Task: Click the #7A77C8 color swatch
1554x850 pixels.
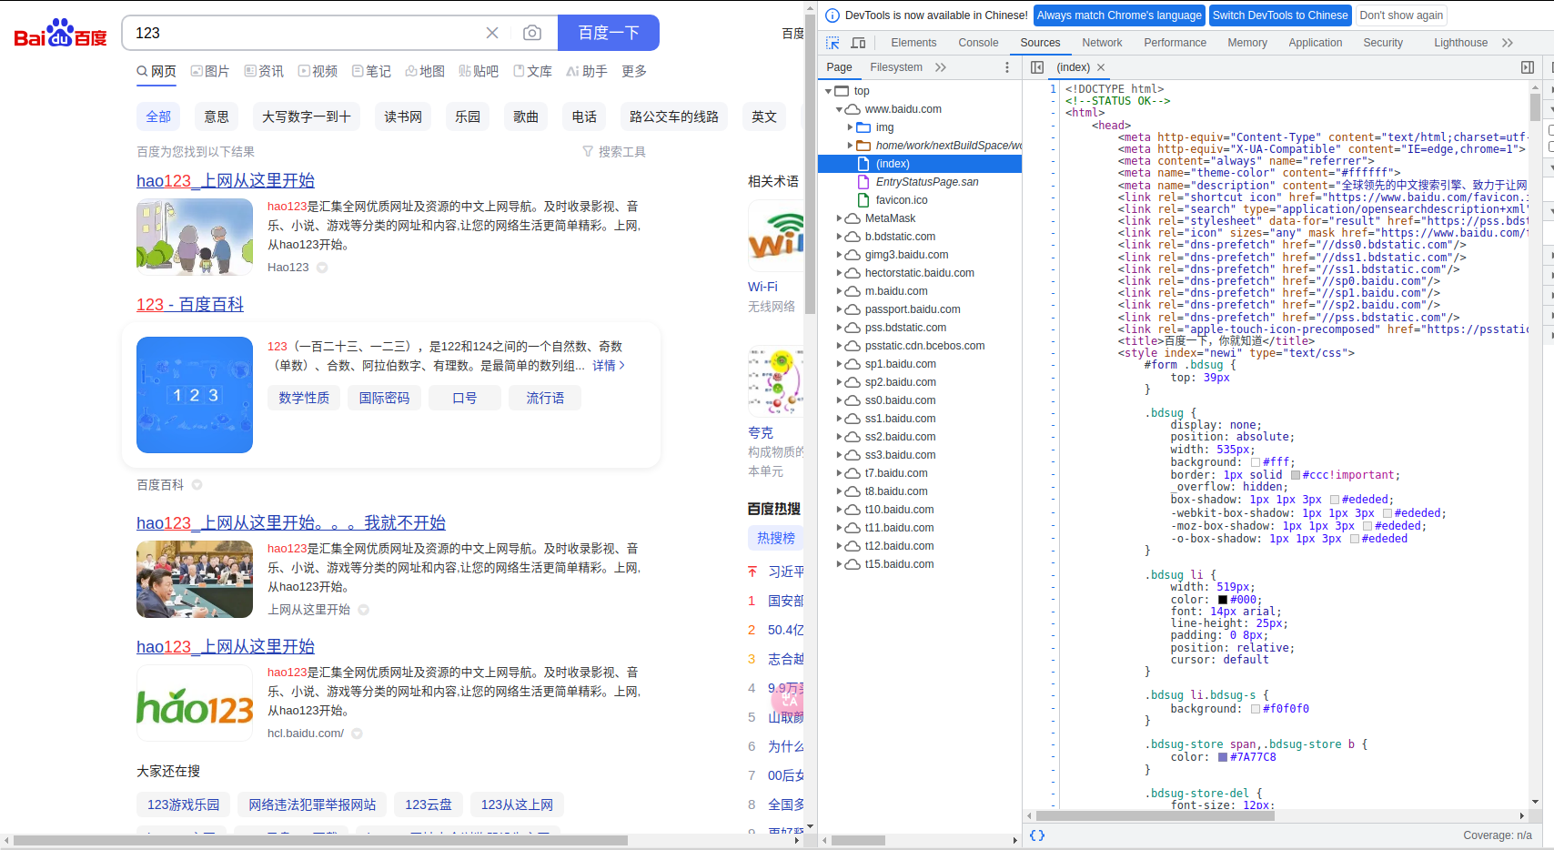Action: coord(1223,757)
